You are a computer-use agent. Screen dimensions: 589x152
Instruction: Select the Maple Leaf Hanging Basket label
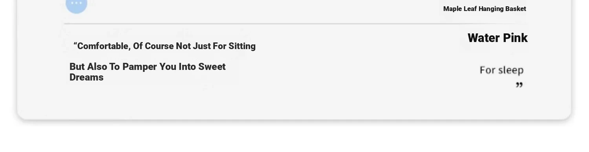485,9
